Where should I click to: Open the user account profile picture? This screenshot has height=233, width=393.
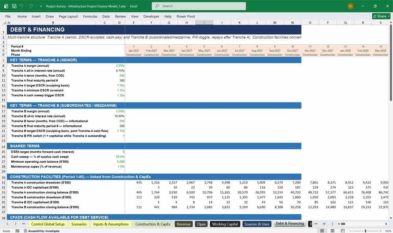click(x=351, y=6)
